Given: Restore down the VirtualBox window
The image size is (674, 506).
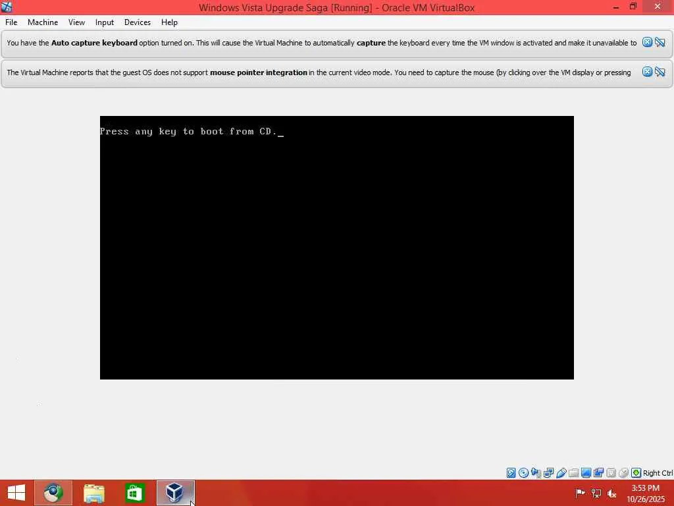Looking at the screenshot, I should click(x=633, y=7).
